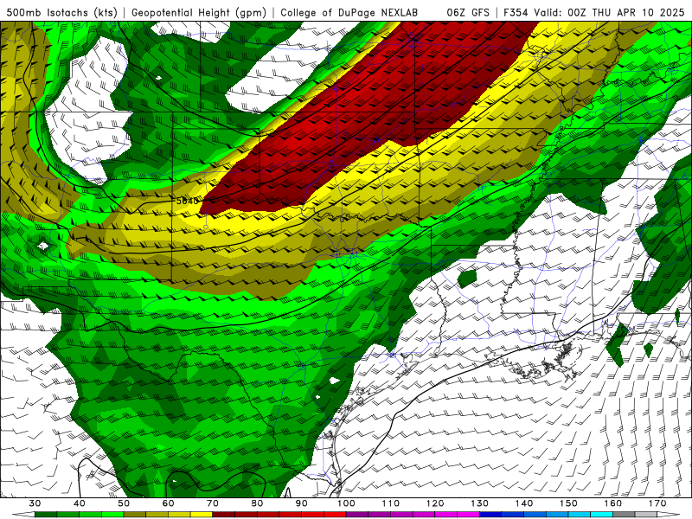Click the legend value '110'
This screenshot has height=519, width=692.
[391, 503]
